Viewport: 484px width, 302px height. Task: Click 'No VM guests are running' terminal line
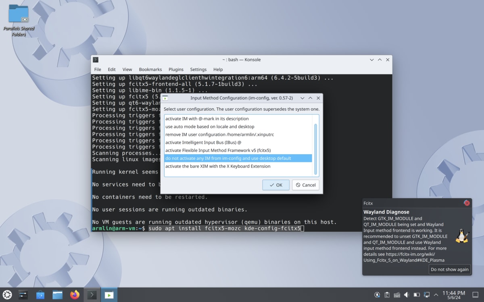[214, 222]
